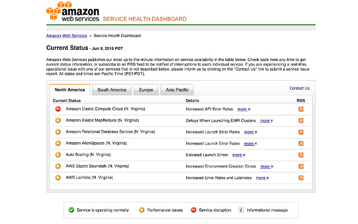This screenshot has height=224, width=358.
Task: Click the warning icon beside AWS Elastic Beanstalk
Action: point(58,166)
